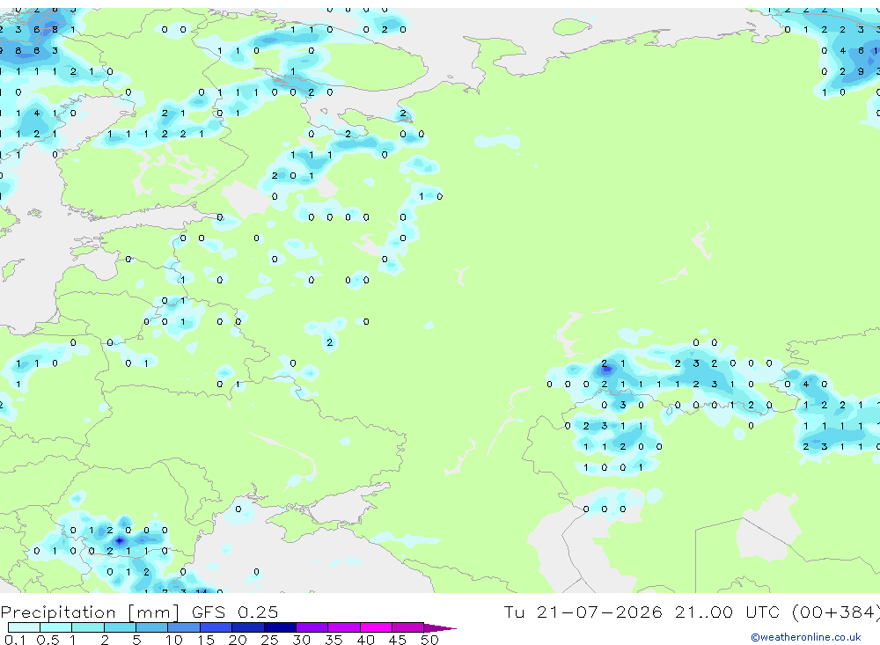Click the 40–45 mm magenta legend segment
880x645 pixels.
pos(376,627)
